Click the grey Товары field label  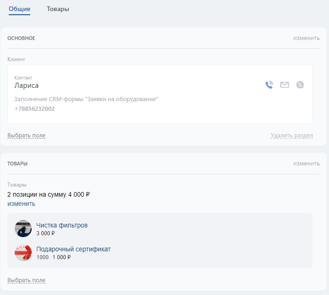click(x=17, y=185)
